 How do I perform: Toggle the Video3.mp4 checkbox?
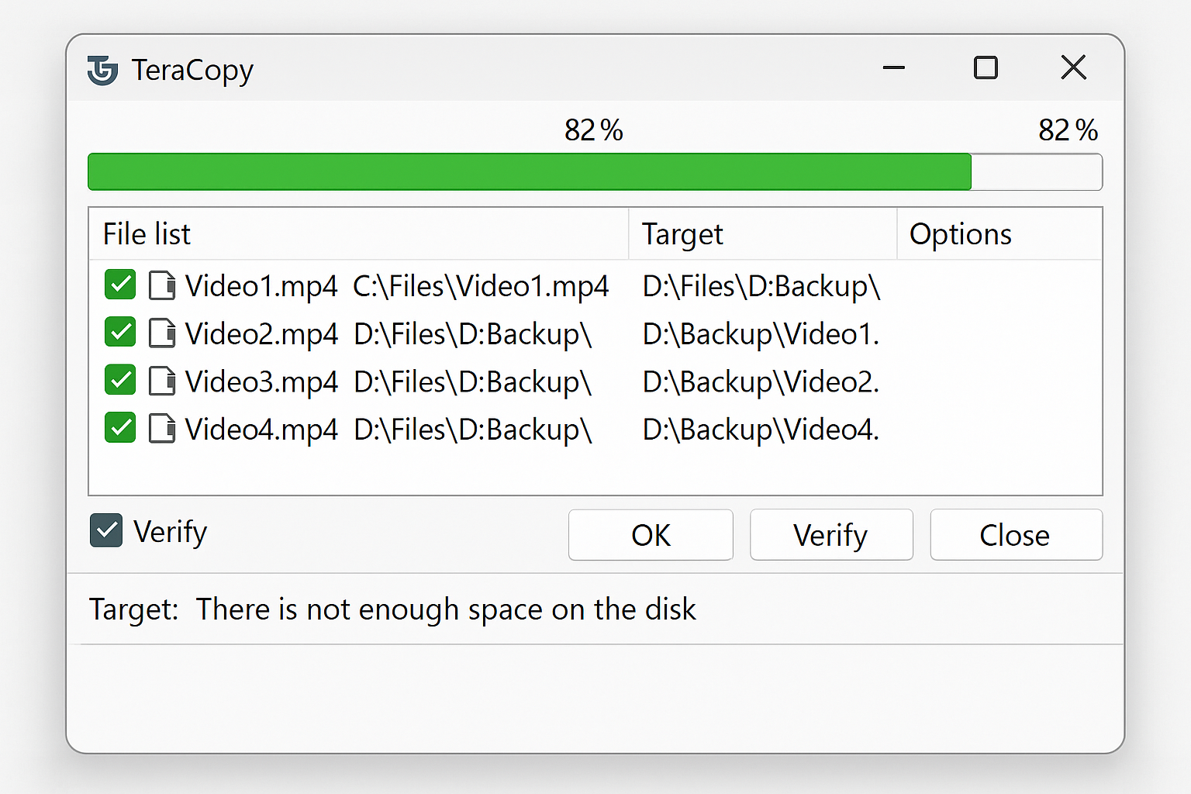pos(119,380)
